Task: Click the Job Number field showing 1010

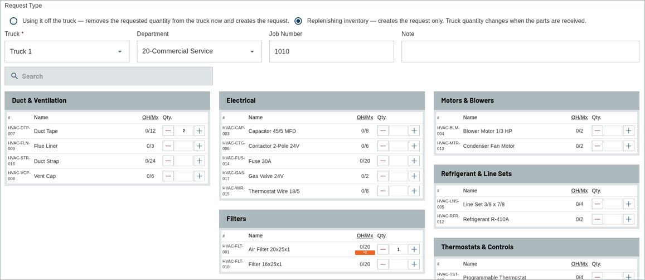Action: coord(332,51)
